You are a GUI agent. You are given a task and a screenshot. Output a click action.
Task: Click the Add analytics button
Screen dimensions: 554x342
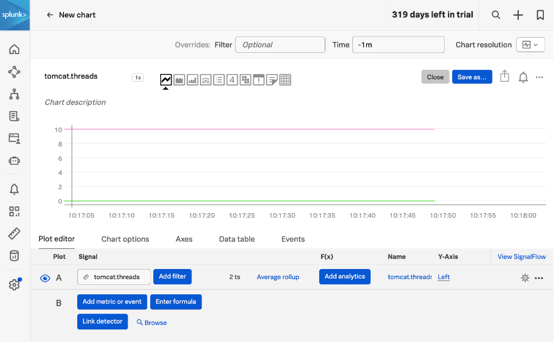(x=345, y=277)
